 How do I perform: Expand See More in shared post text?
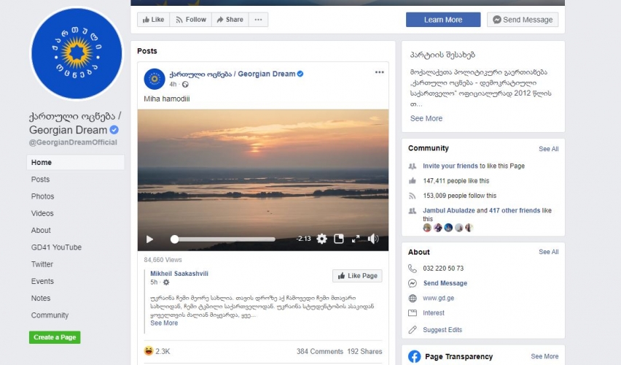pyautogui.click(x=164, y=323)
